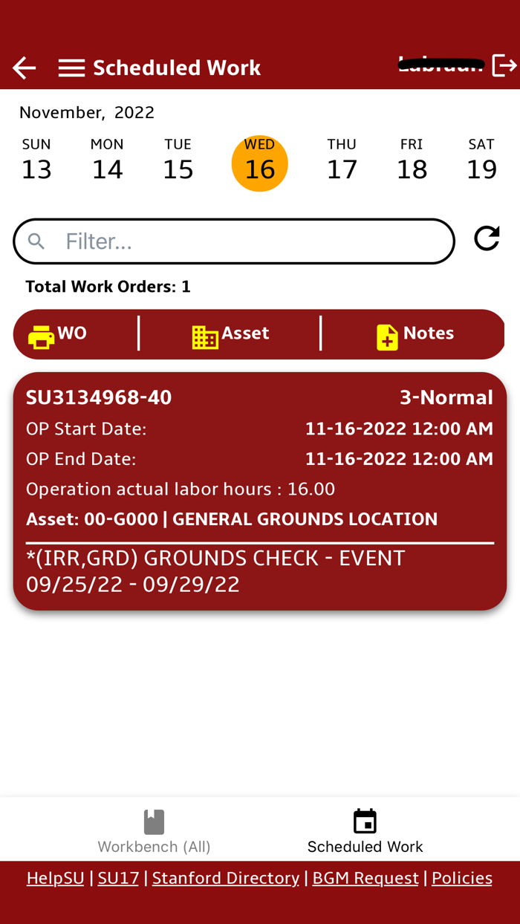Tap the Scheduled Work calendar icon
The width and height of the screenshot is (520, 924).
coord(365,821)
